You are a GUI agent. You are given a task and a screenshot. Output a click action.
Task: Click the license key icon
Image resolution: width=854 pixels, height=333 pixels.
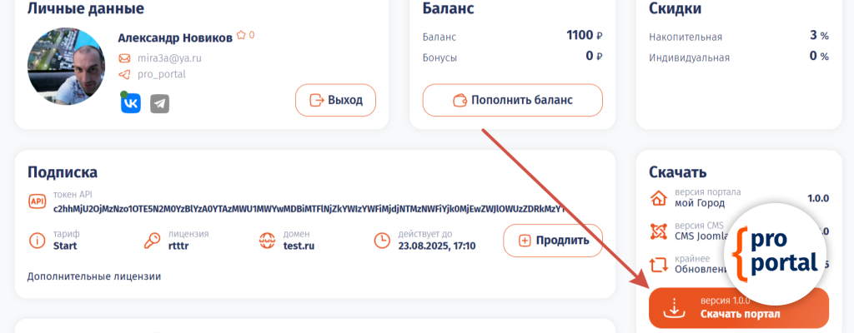(152, 241)
